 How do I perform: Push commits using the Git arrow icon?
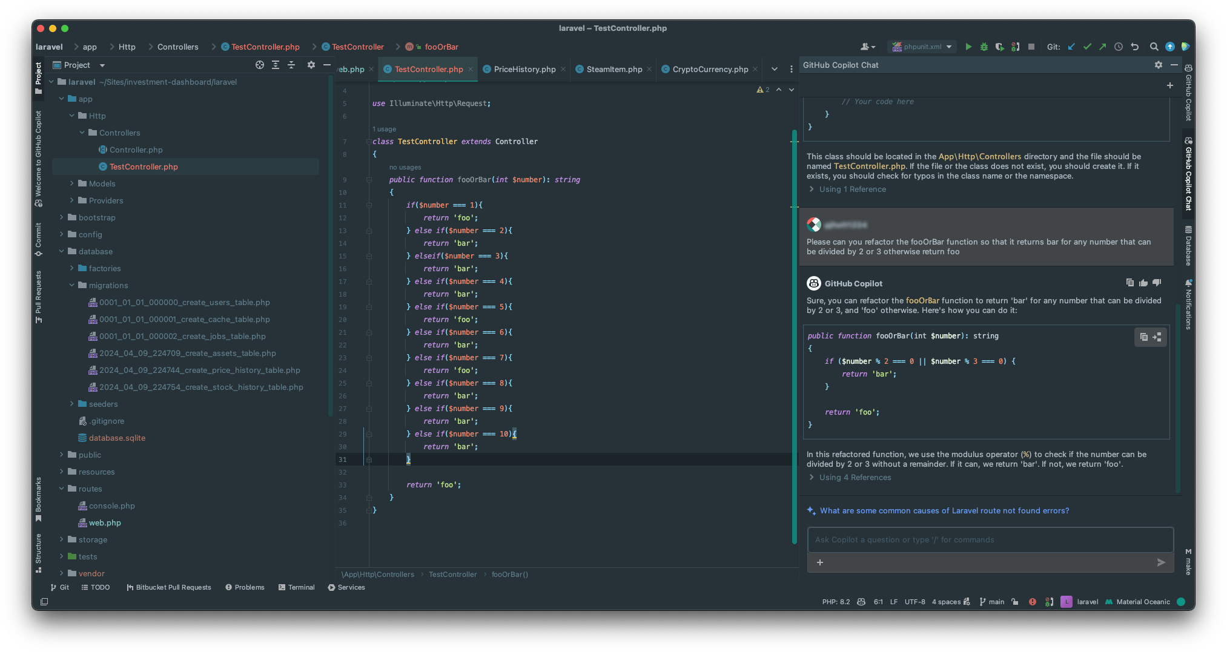1103,47
